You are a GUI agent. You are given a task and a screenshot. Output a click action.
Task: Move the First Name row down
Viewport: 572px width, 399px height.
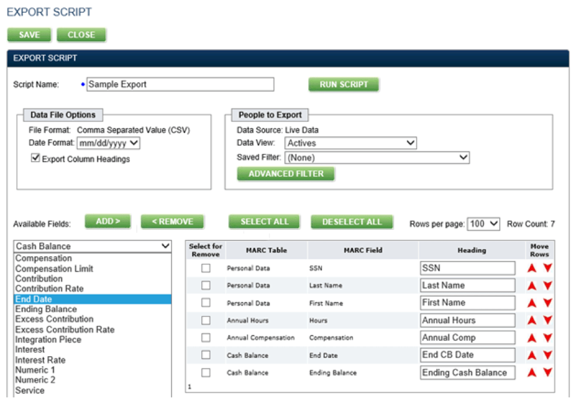point(547,302)
